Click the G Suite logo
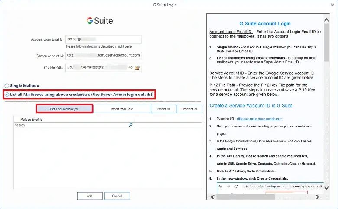338x209 pixels. [100, 21]
